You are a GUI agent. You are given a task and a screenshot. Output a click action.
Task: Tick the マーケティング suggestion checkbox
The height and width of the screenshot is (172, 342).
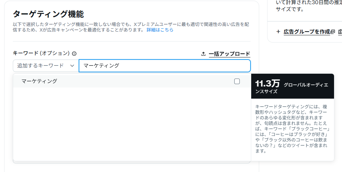(237, 81)
